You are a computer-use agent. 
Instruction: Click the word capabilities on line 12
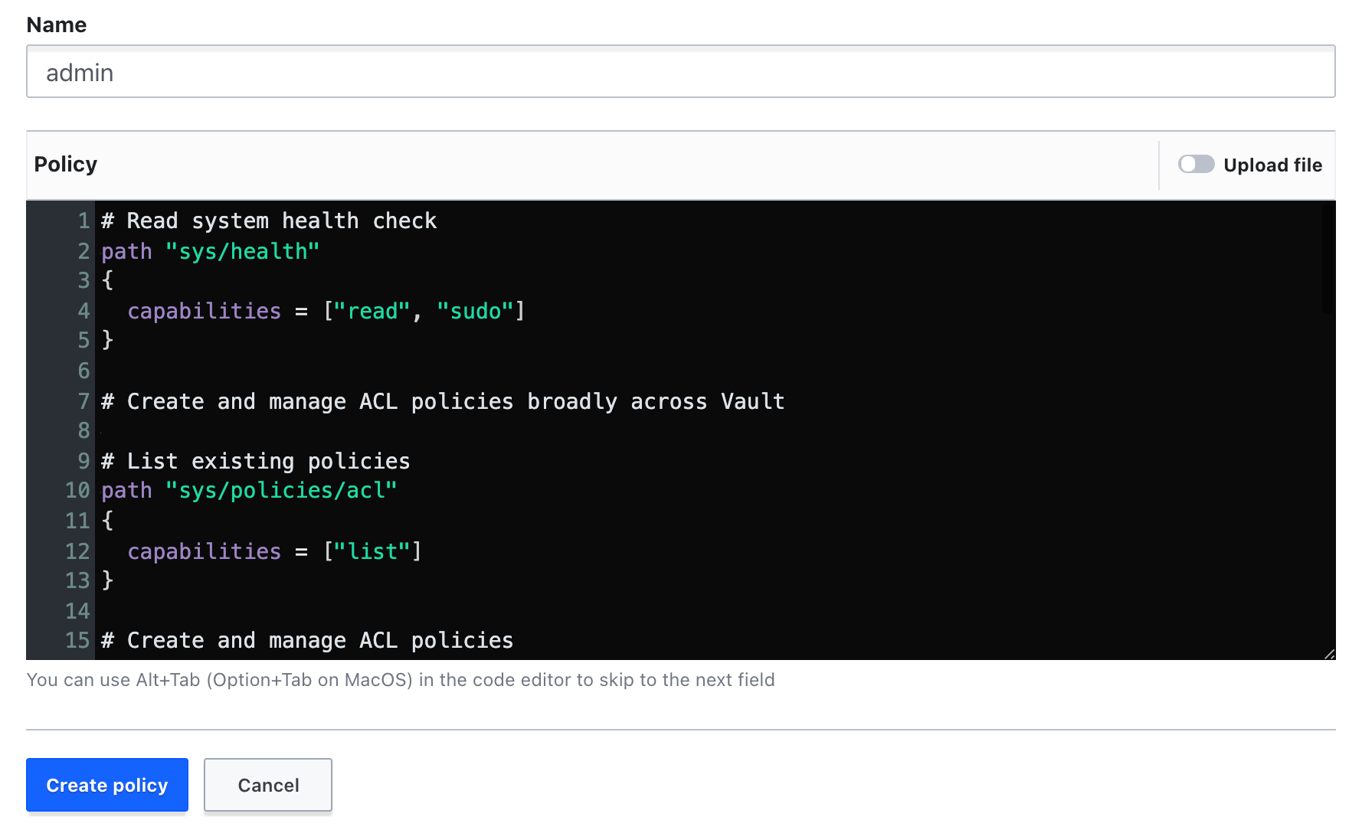click(204, 551)
